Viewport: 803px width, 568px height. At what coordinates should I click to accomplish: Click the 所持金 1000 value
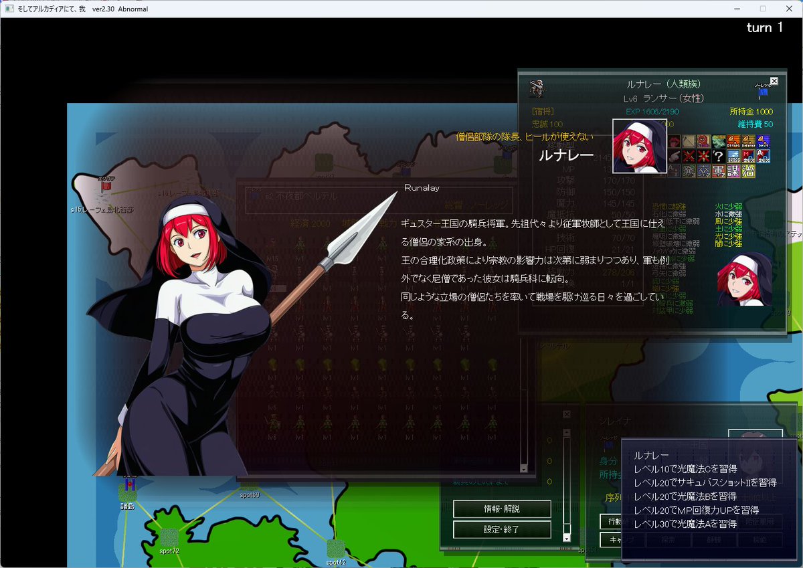click(751, 112)
